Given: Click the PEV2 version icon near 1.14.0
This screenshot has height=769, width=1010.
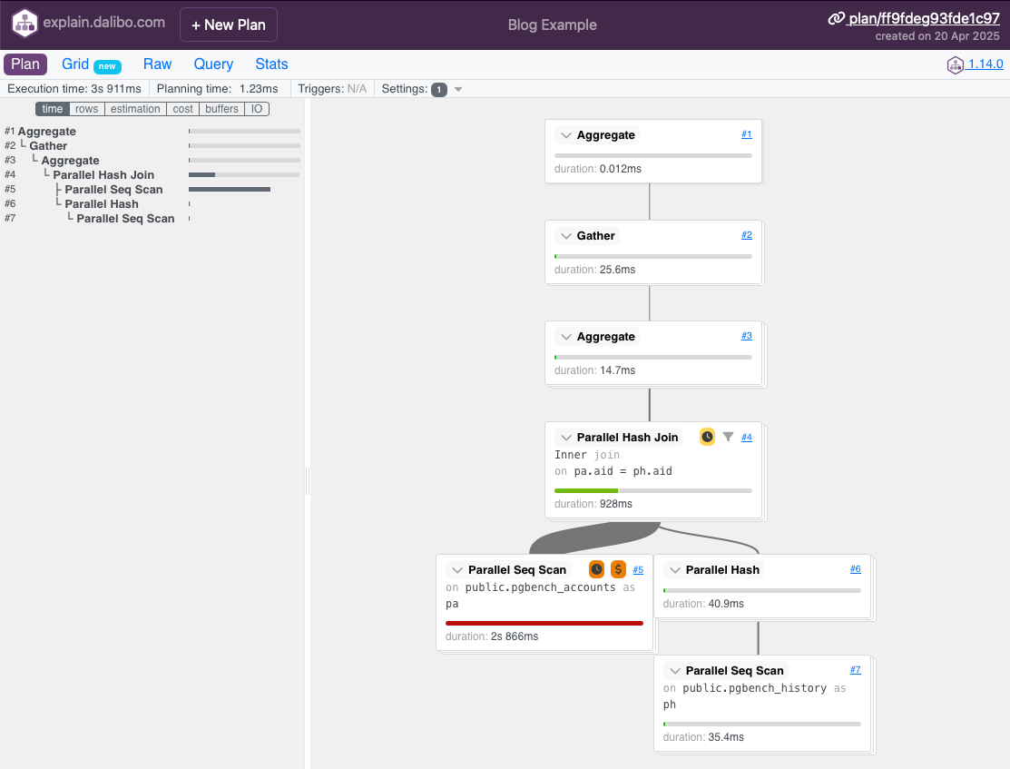Looking at the screenshot, I should (956, 64).
